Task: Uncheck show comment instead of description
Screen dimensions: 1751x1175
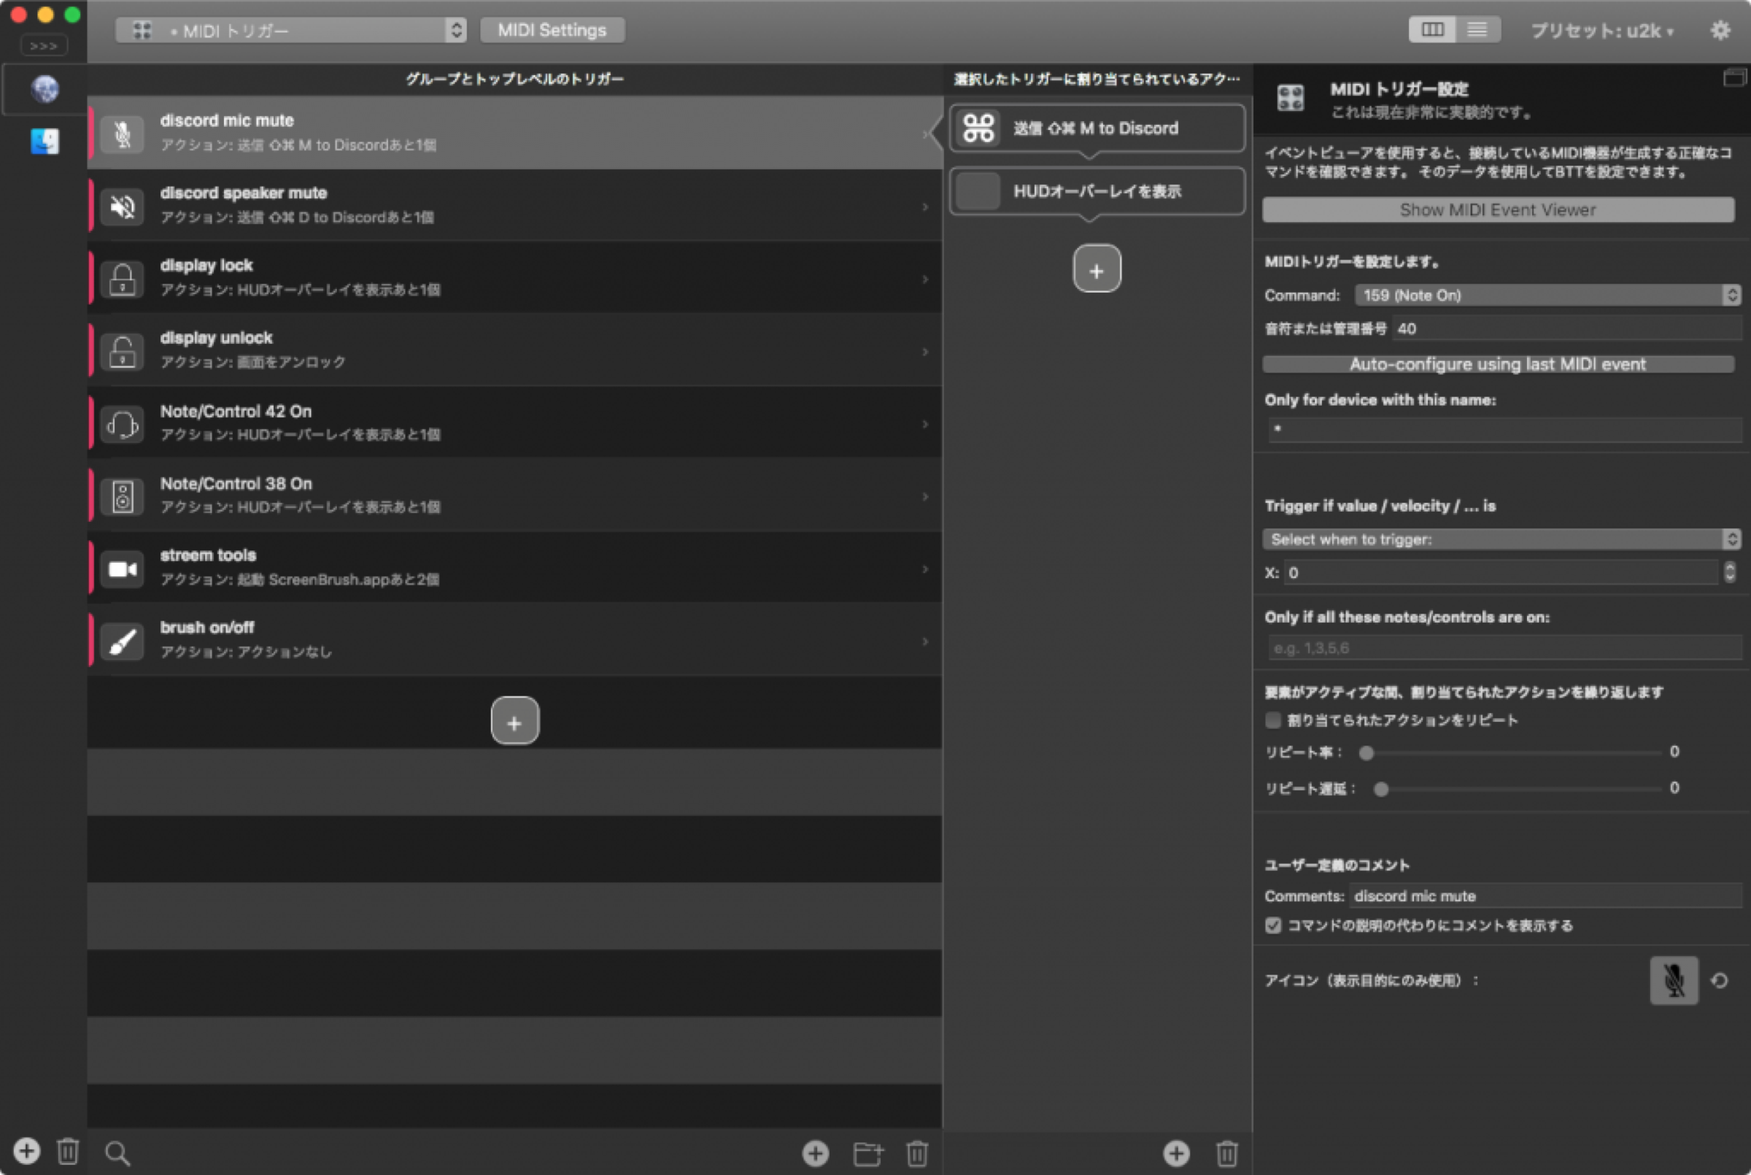Action: coord(1272,925)
